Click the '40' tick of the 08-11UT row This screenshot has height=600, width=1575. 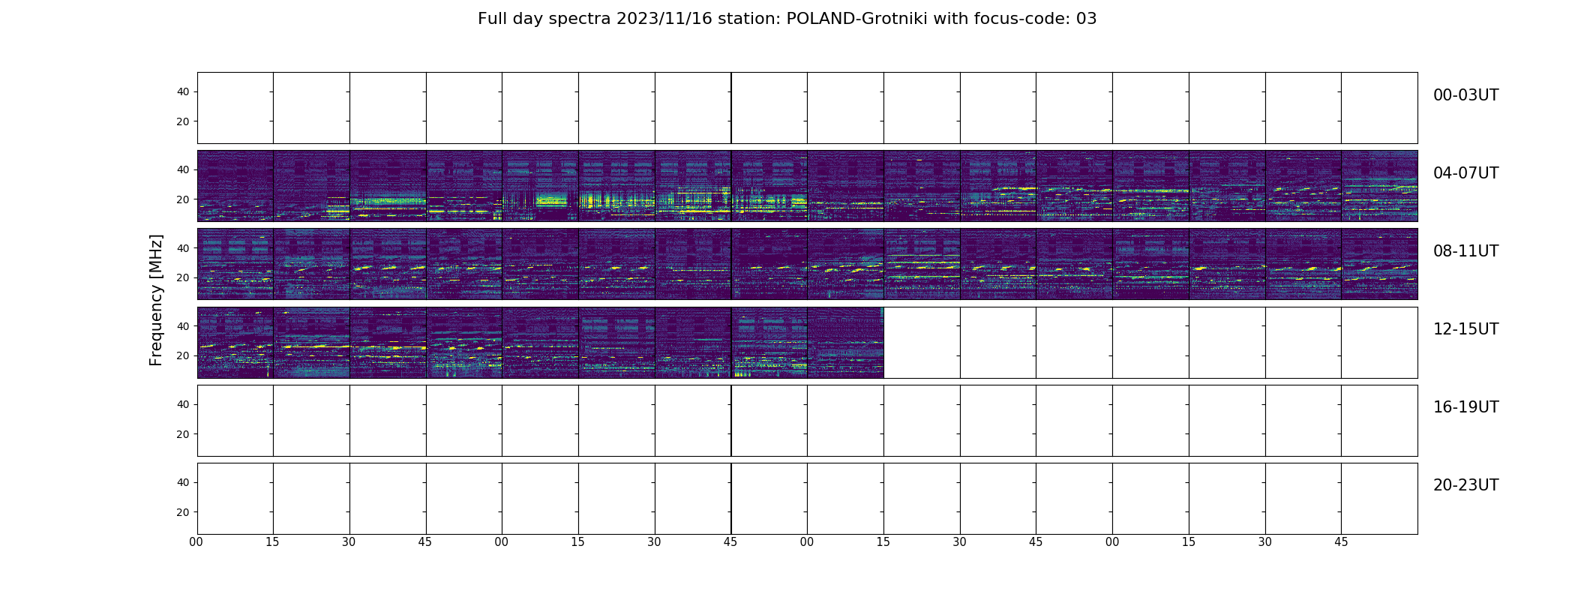click(182, 247)
